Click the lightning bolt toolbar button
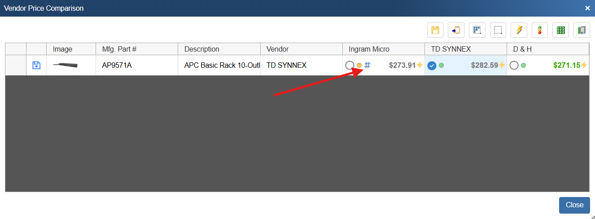The height and width of the screenshot is (219, 595). (519, 30)
